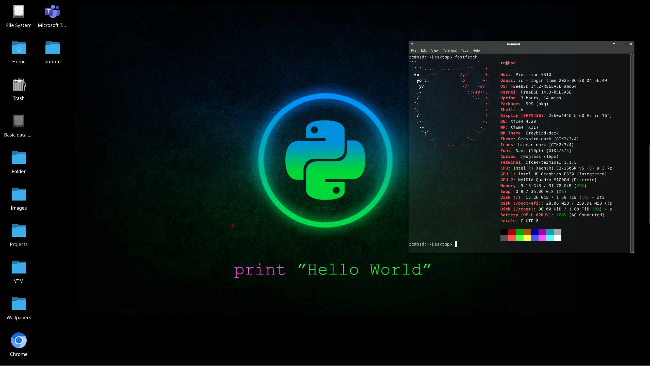Select the Projects folder icon
Viewport: 650px width, 366px height.
tap(19, 231)
